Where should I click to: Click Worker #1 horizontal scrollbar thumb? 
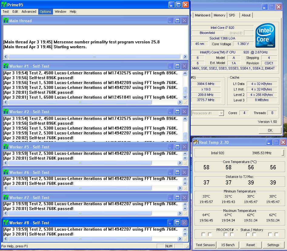(x=80, y=102)
